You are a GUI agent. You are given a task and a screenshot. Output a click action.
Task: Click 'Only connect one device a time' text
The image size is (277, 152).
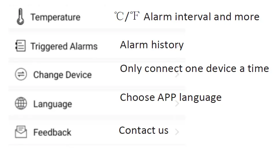coord(194,68)
